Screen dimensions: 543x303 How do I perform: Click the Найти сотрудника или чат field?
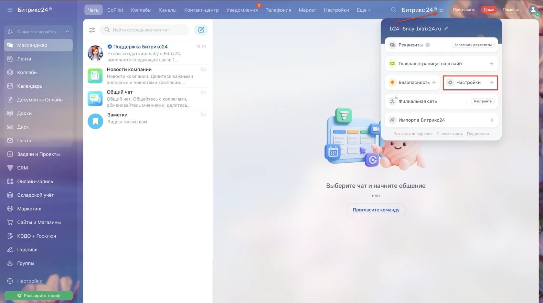point(144,30)
